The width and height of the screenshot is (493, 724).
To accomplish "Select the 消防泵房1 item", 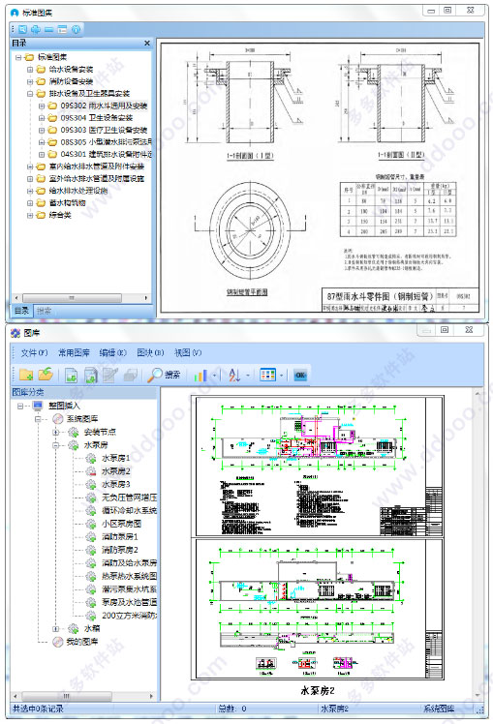I will coord(120,536).
